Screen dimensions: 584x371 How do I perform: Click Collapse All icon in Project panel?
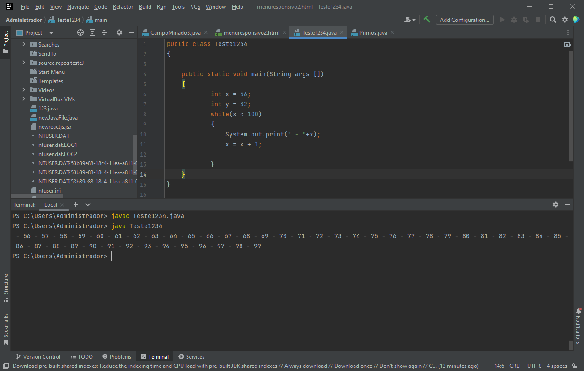[104, 32]
